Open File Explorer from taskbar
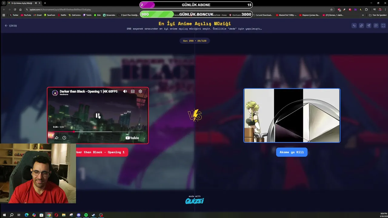Screen dimensions: 388x218 64,215
